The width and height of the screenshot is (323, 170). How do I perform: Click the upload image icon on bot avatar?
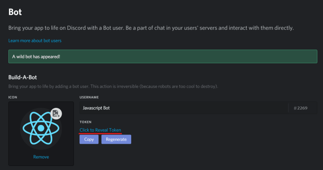56,114
